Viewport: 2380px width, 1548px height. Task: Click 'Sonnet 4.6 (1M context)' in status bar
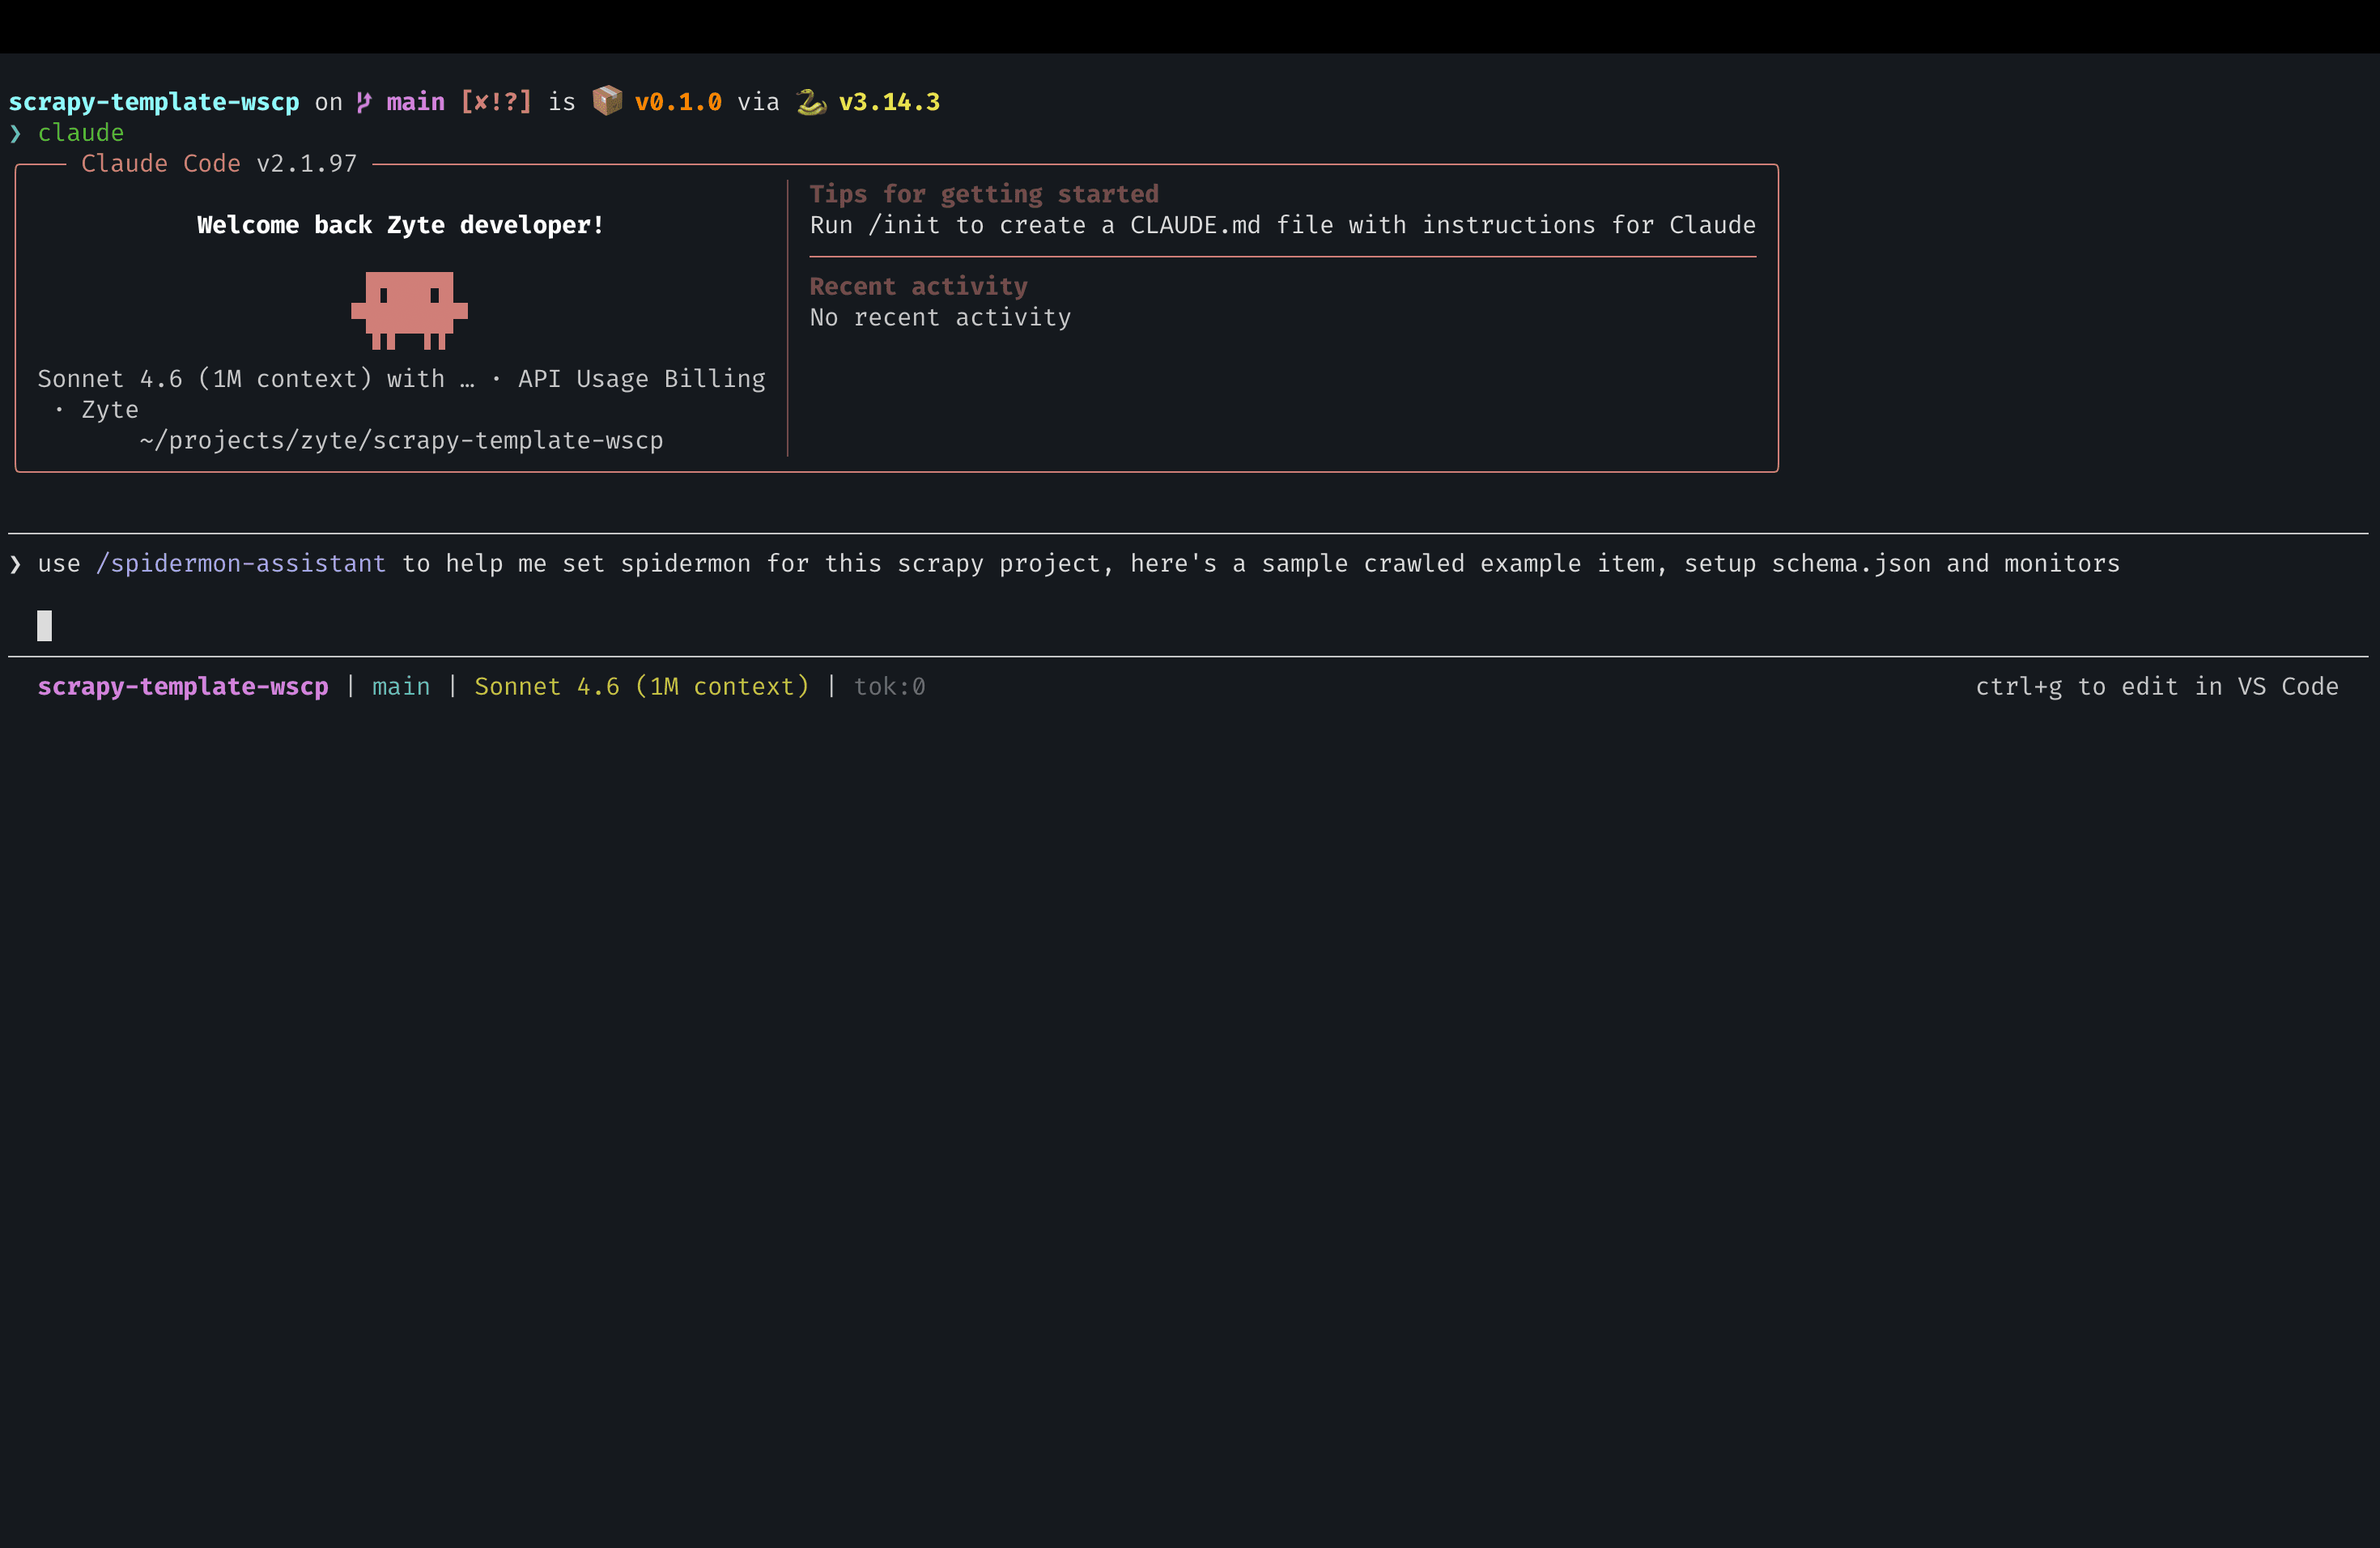[x=641, y=686]
